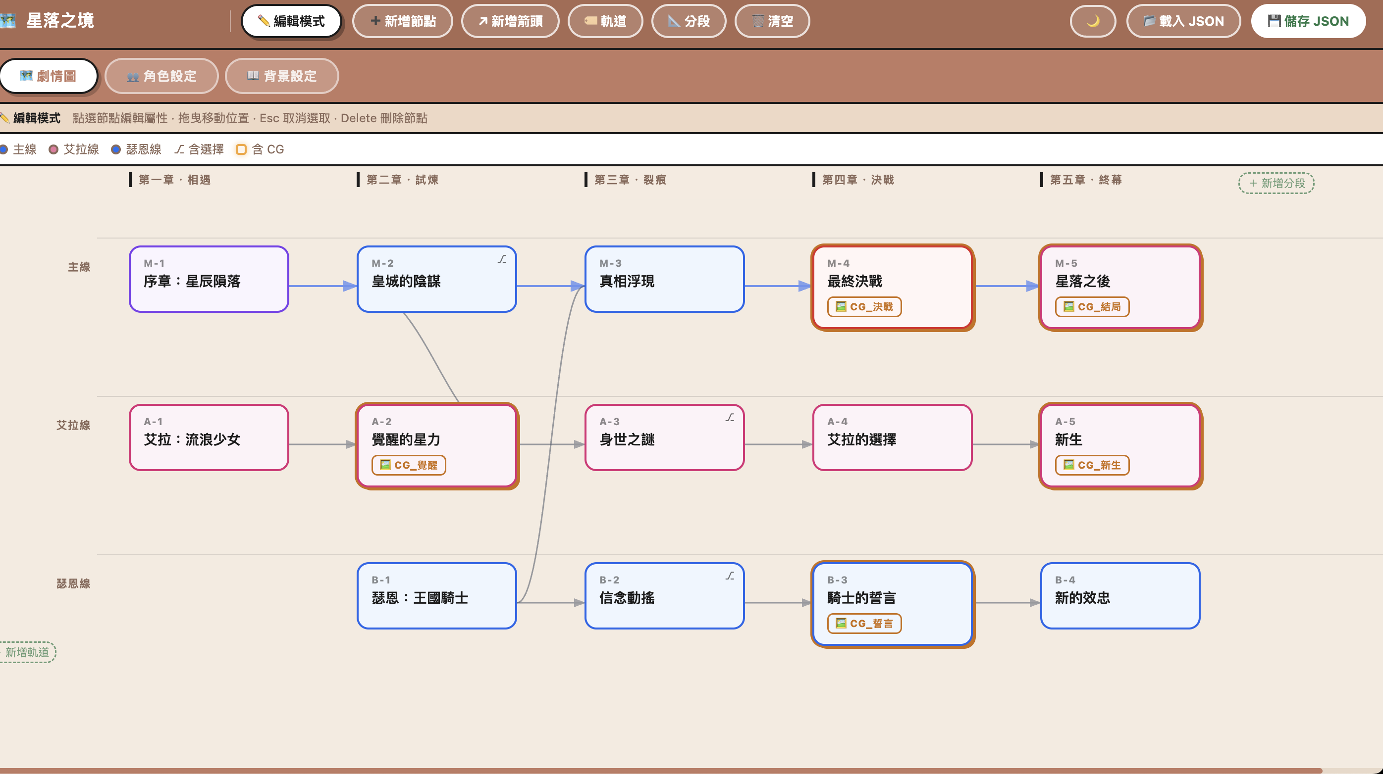This screenshot has height=774, width=1383.
Task: Toggle dark mode with the moon icon
Action: pos(1093,21)
